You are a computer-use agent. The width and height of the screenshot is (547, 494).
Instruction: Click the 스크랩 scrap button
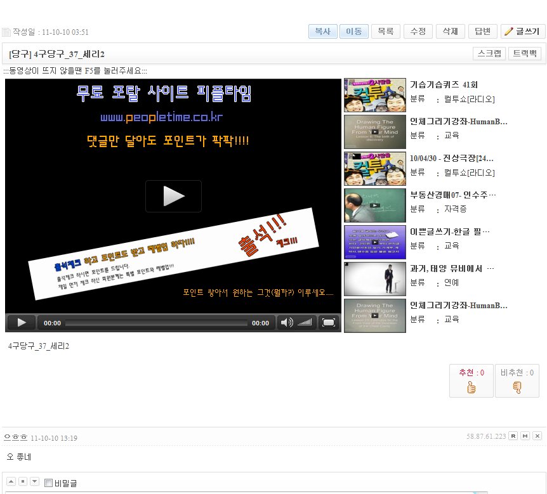(489, 54)
